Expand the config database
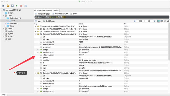The image size is (170, 96). pyautogui.click(x=3, y=31)
